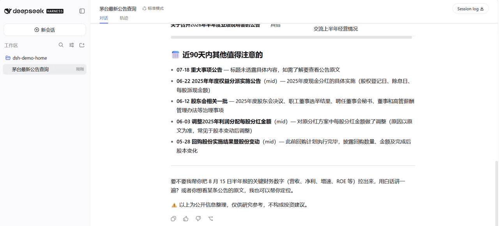Click the follow-up question about 半年报 figures
The width and height of the screenshot is (499, 226).
[288, 186]
